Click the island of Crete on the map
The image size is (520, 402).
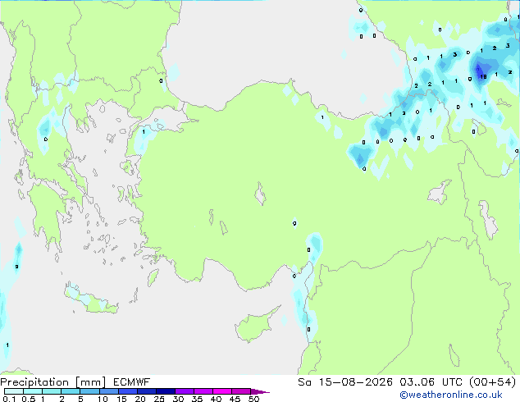[91, 299]
